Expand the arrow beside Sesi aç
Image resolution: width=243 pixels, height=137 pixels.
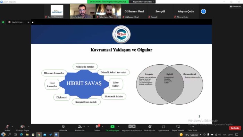tap(12, 127)
